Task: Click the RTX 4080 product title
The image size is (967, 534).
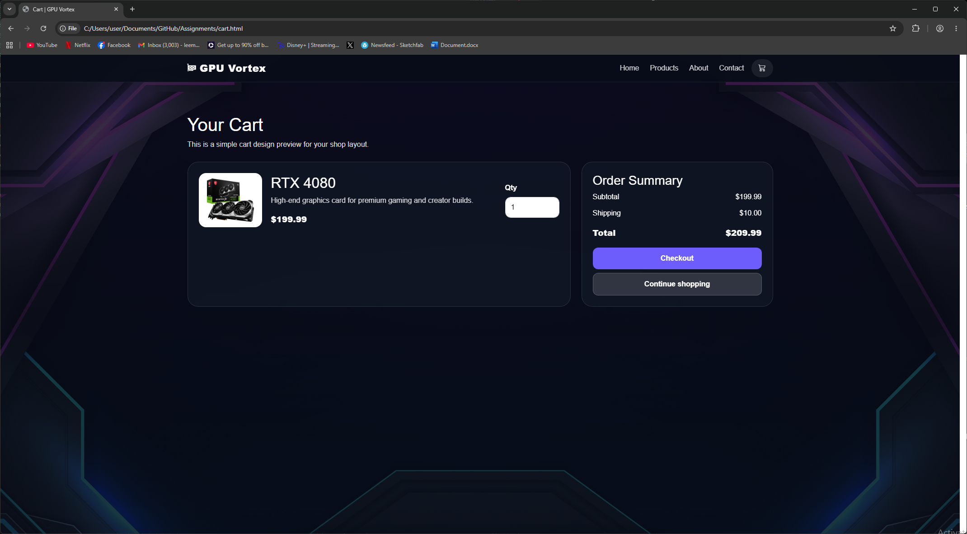Action: [x=303, y=183]
